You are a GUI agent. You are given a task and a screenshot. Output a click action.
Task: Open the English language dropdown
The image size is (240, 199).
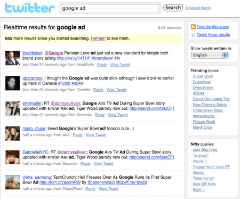(x=210, y=55)
